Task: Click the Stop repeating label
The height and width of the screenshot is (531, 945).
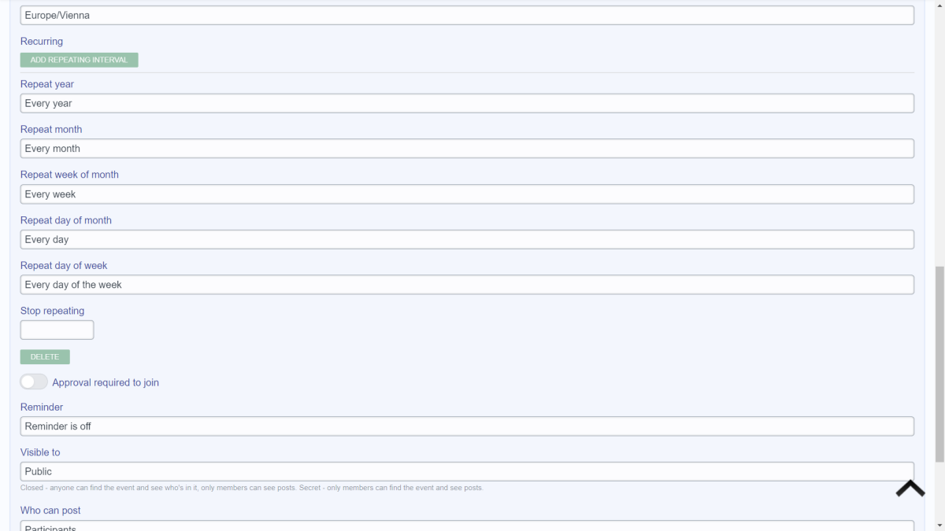Action: click(x=52, y=311)
